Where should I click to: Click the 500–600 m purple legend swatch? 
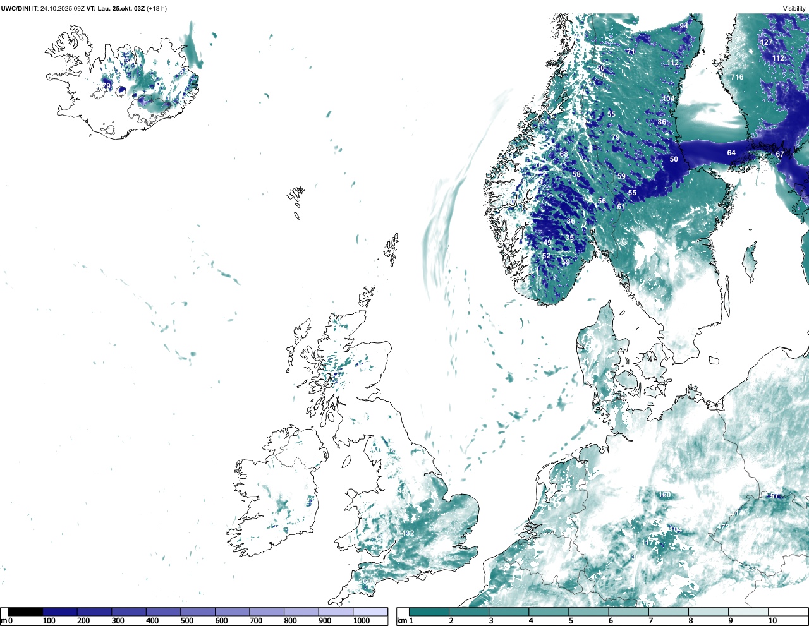pyautogui.click(x=197, y=611)
